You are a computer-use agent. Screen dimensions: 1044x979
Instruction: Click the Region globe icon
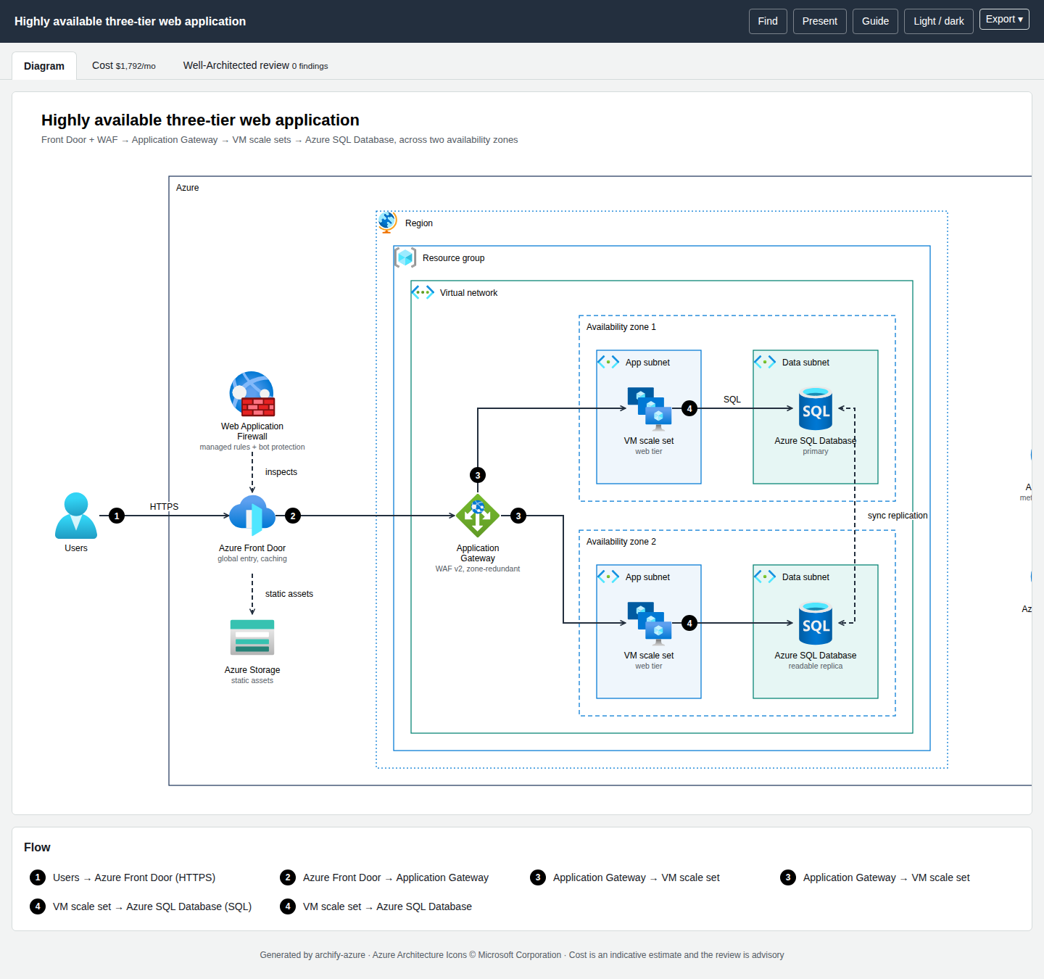[388, 222]
